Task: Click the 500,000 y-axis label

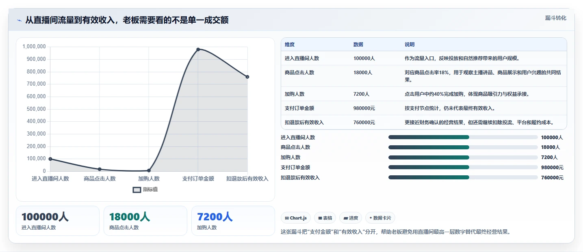Action: coord(36,109)
